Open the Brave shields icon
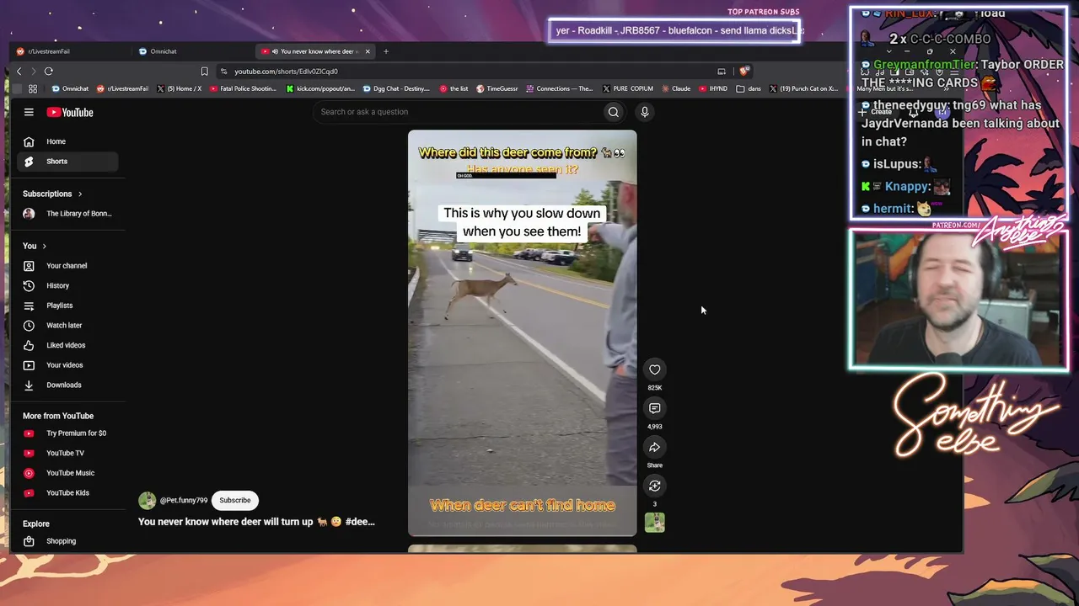1079x606 pixels. tap(743, 72)
